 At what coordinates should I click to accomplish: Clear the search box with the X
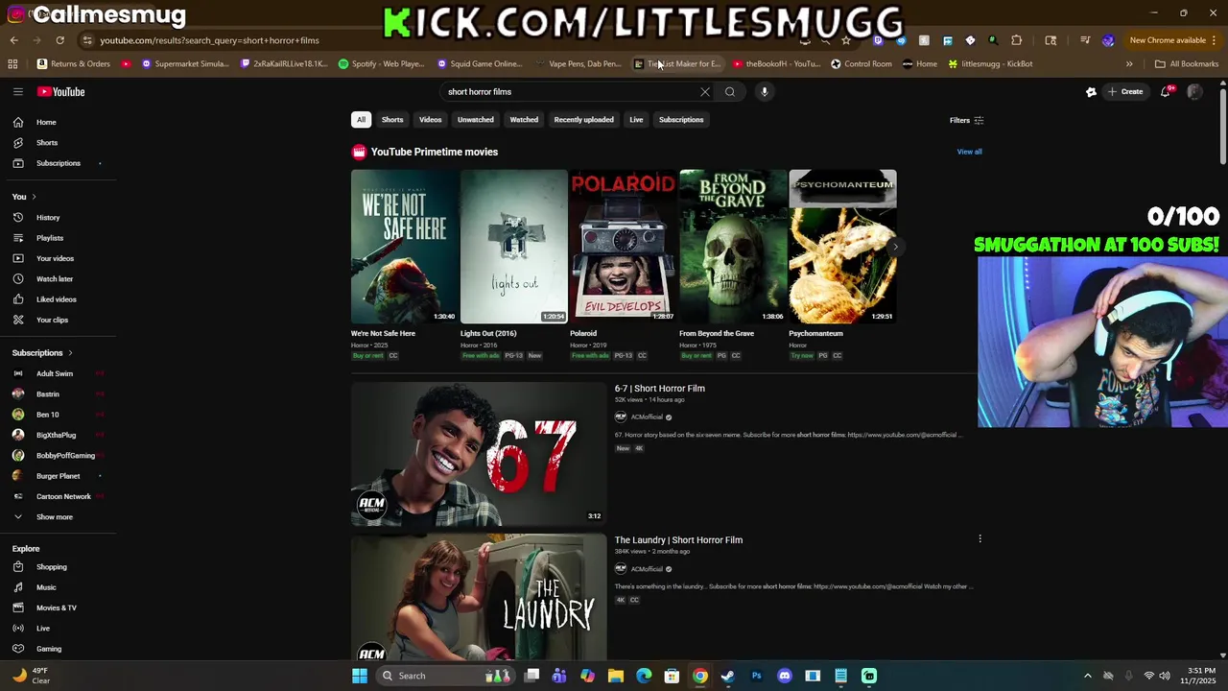705,92
